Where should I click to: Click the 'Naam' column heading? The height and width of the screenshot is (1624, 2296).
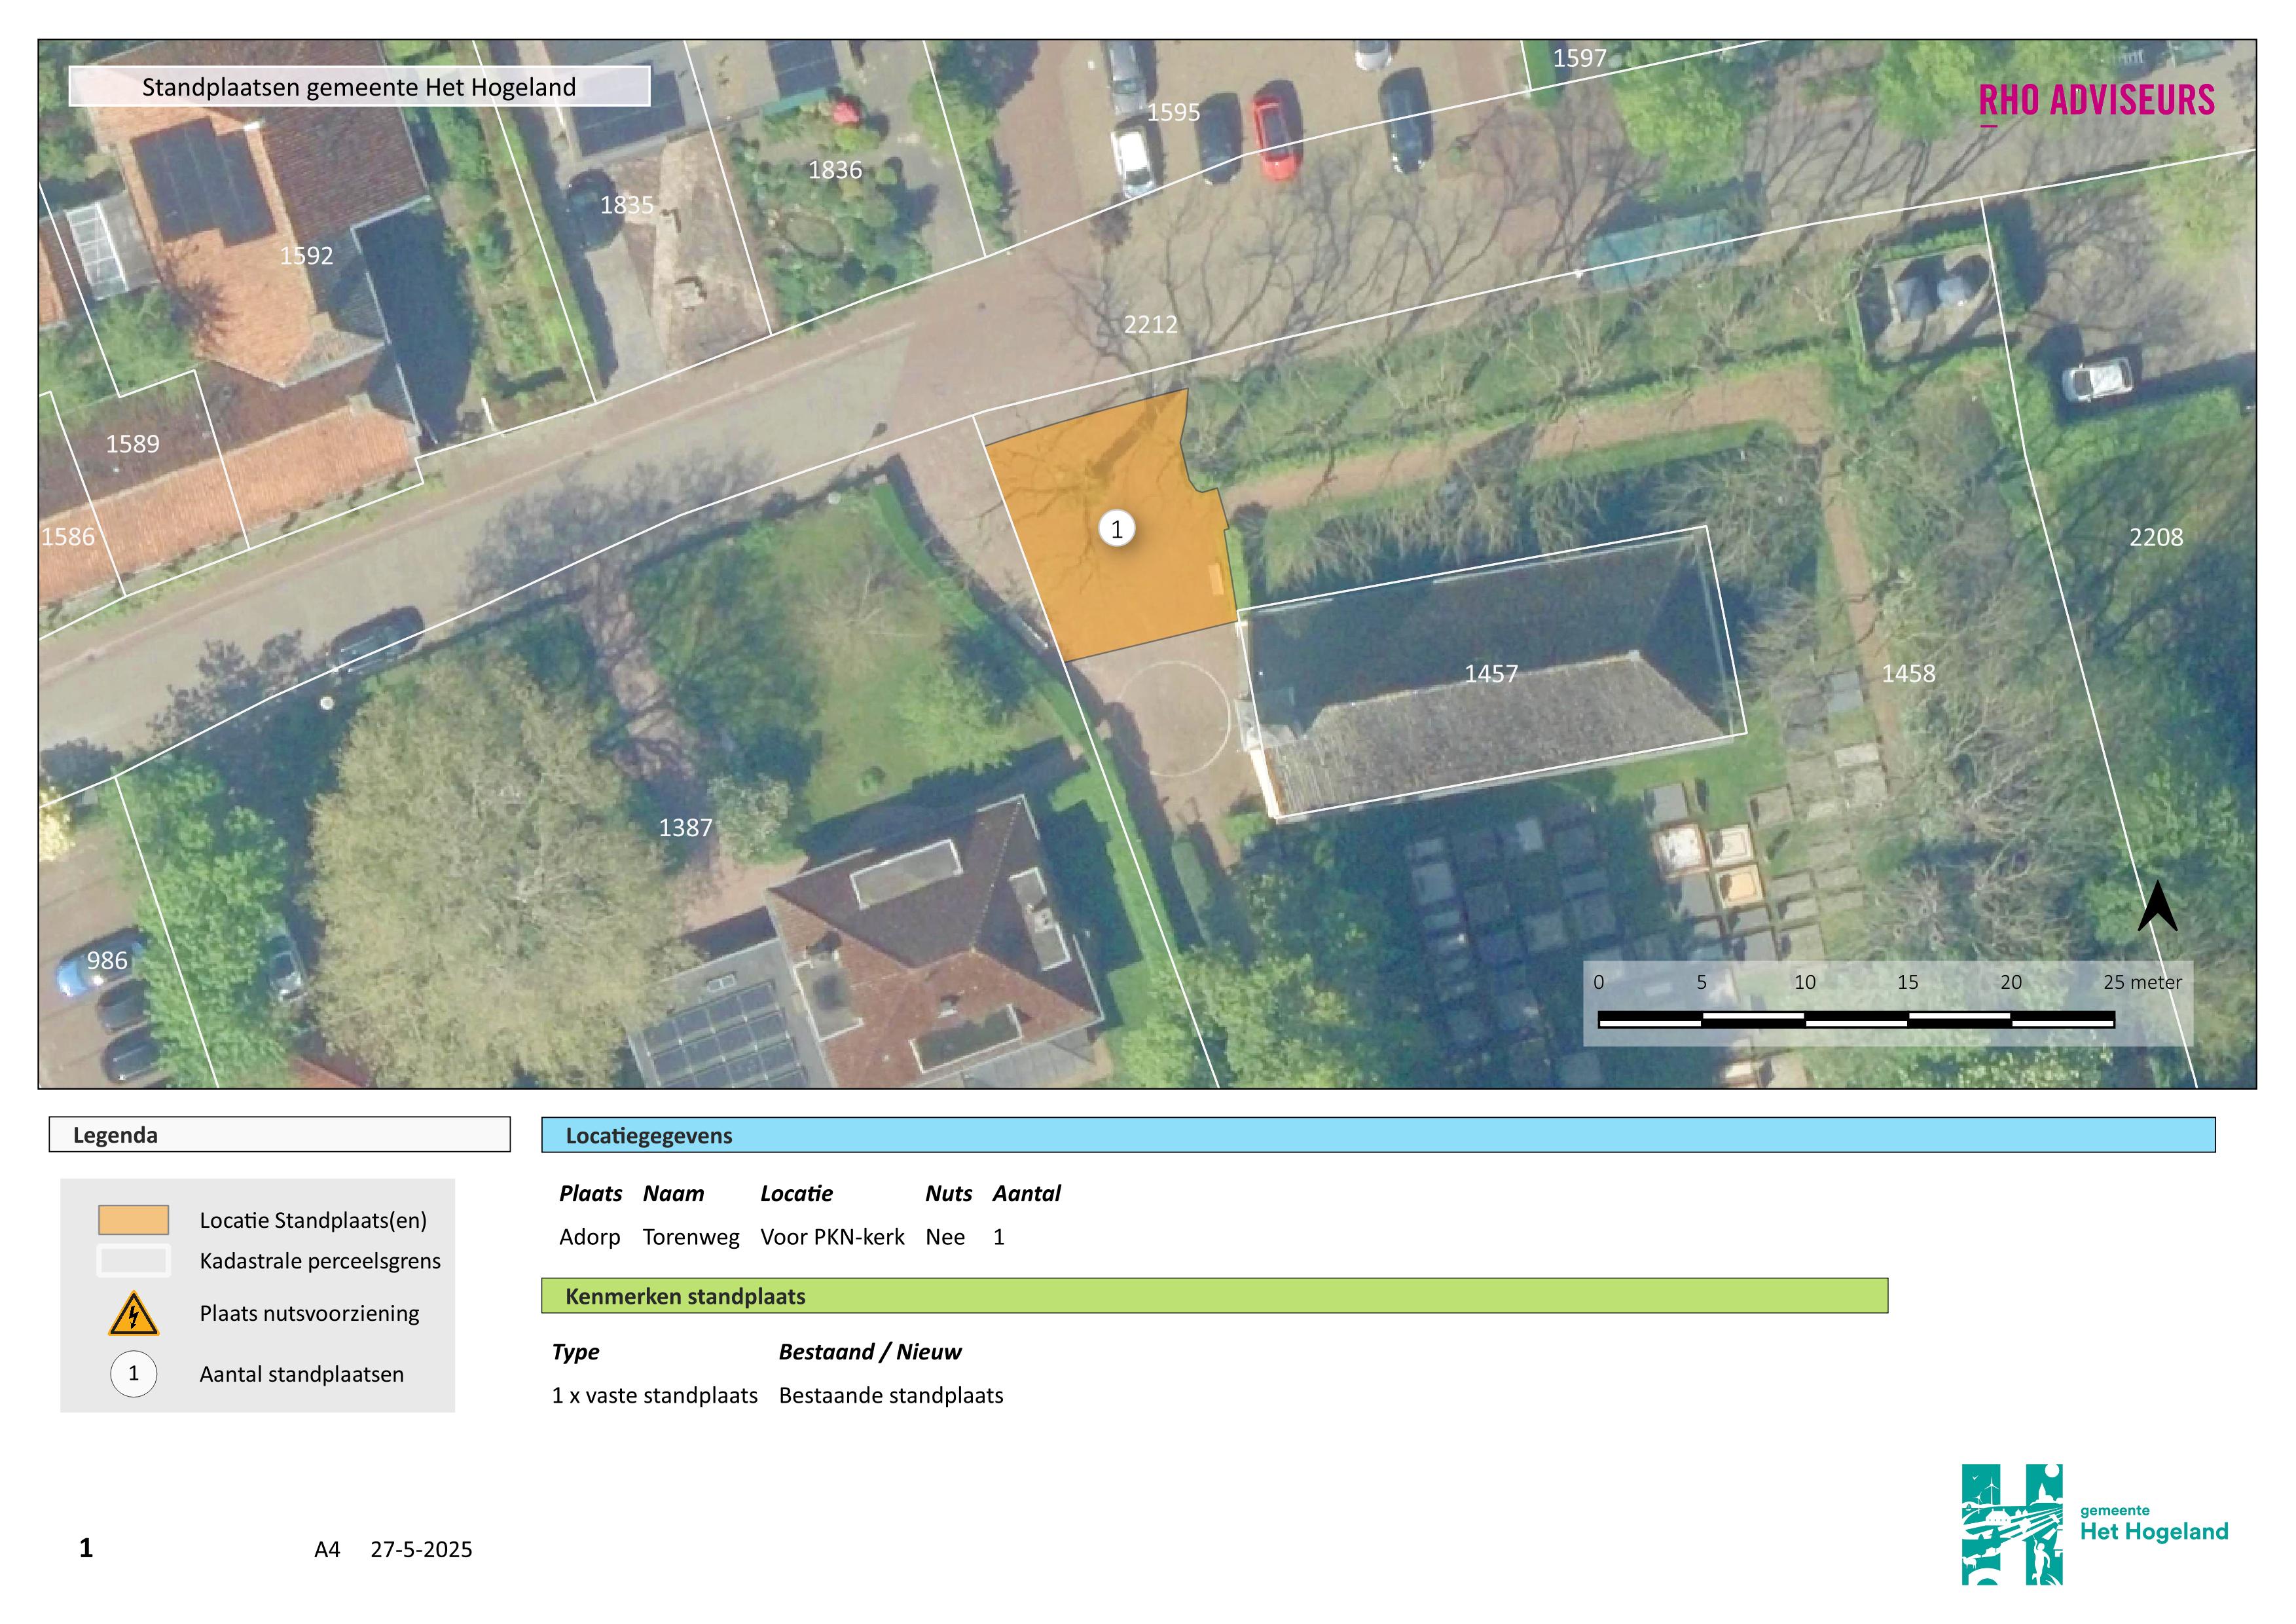673,1193
